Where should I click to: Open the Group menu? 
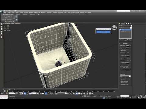13,13
